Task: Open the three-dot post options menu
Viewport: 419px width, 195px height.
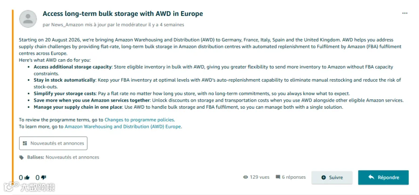Action: click(x=405, y=14)
